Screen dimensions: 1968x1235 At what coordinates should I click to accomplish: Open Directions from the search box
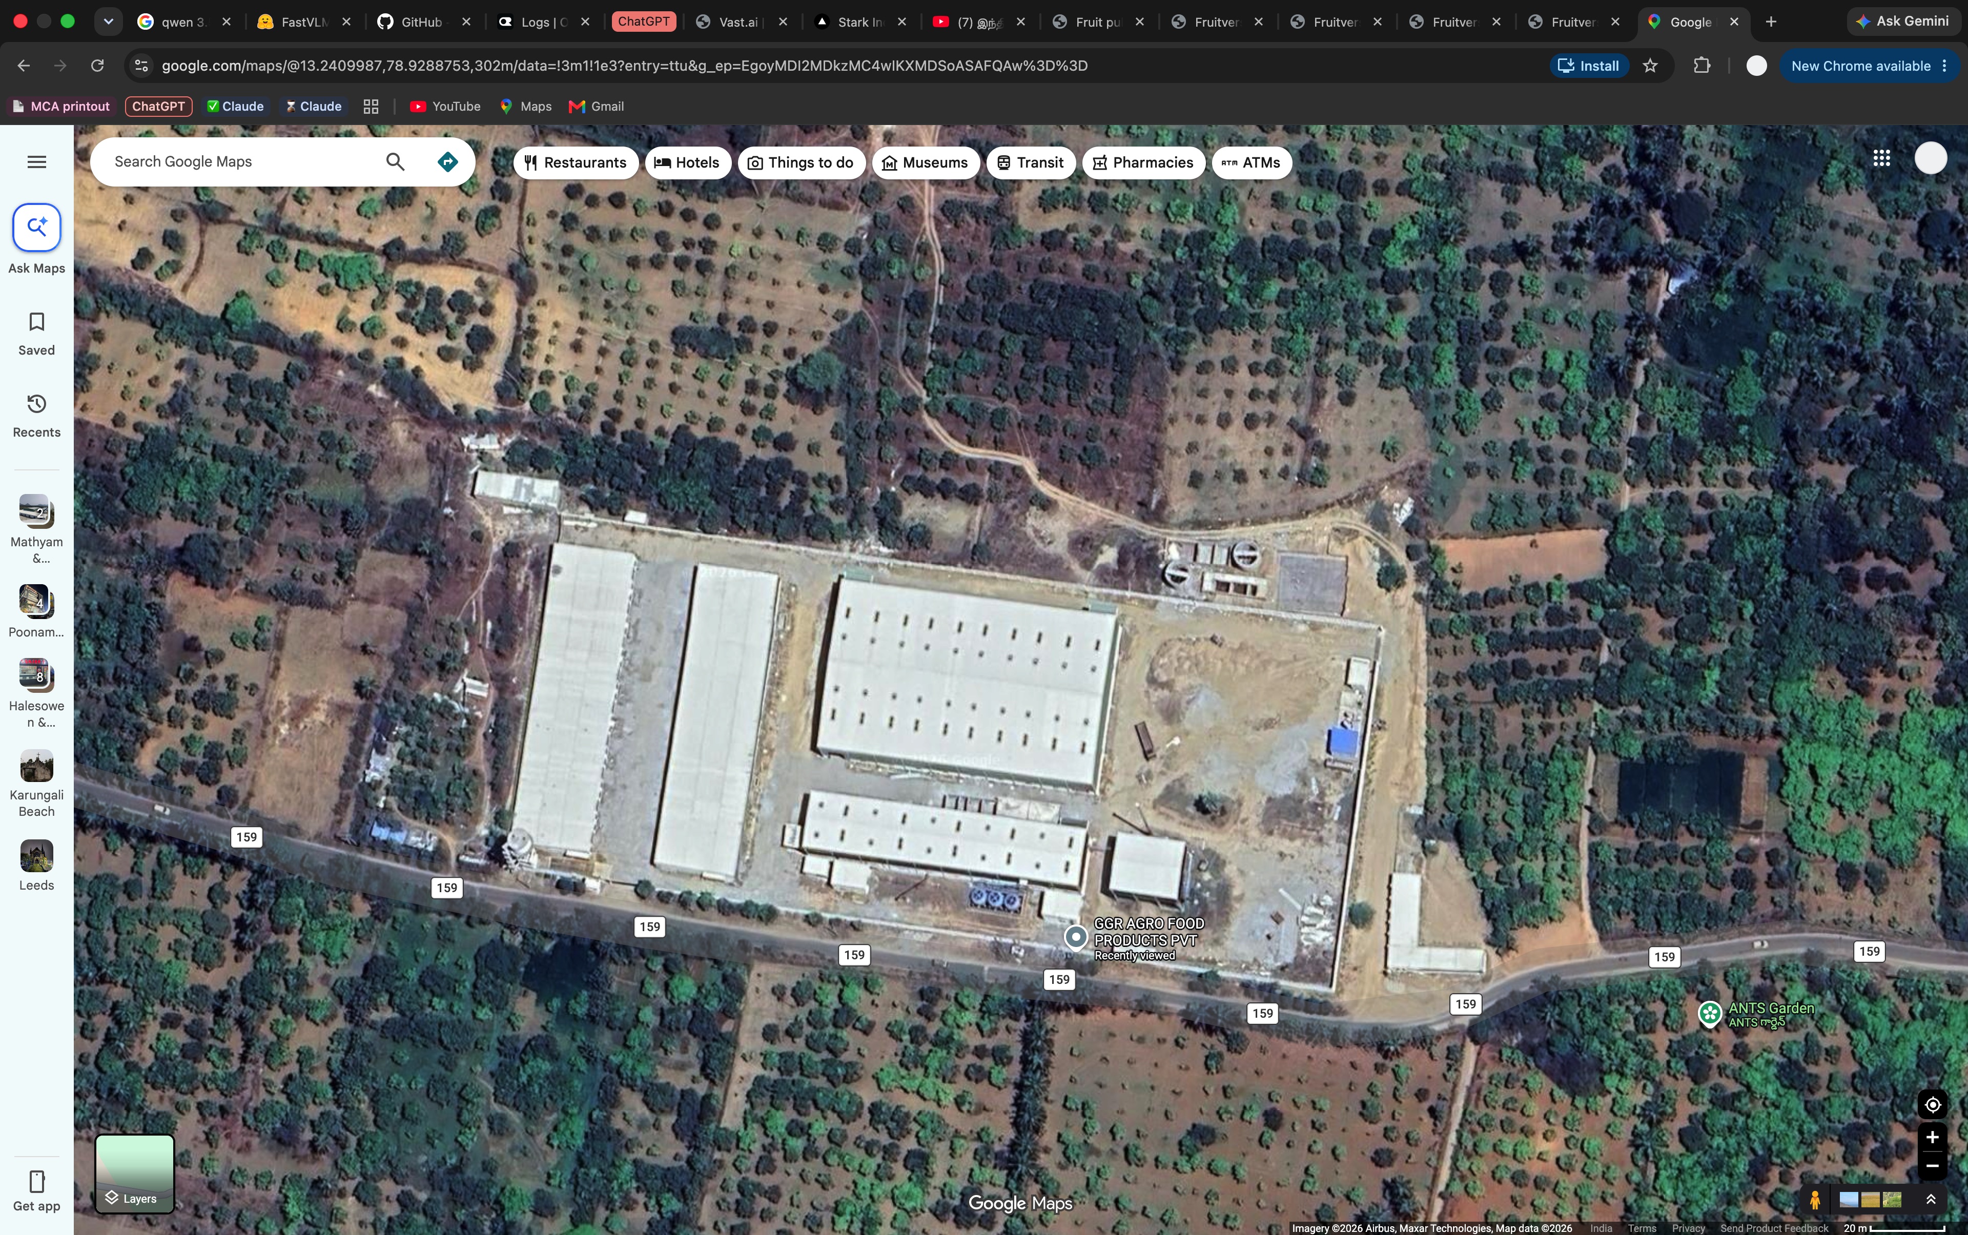tap(448, 162)
